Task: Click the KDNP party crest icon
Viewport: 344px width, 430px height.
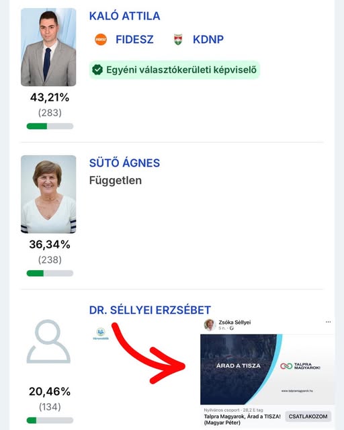Action: point(178,40)
